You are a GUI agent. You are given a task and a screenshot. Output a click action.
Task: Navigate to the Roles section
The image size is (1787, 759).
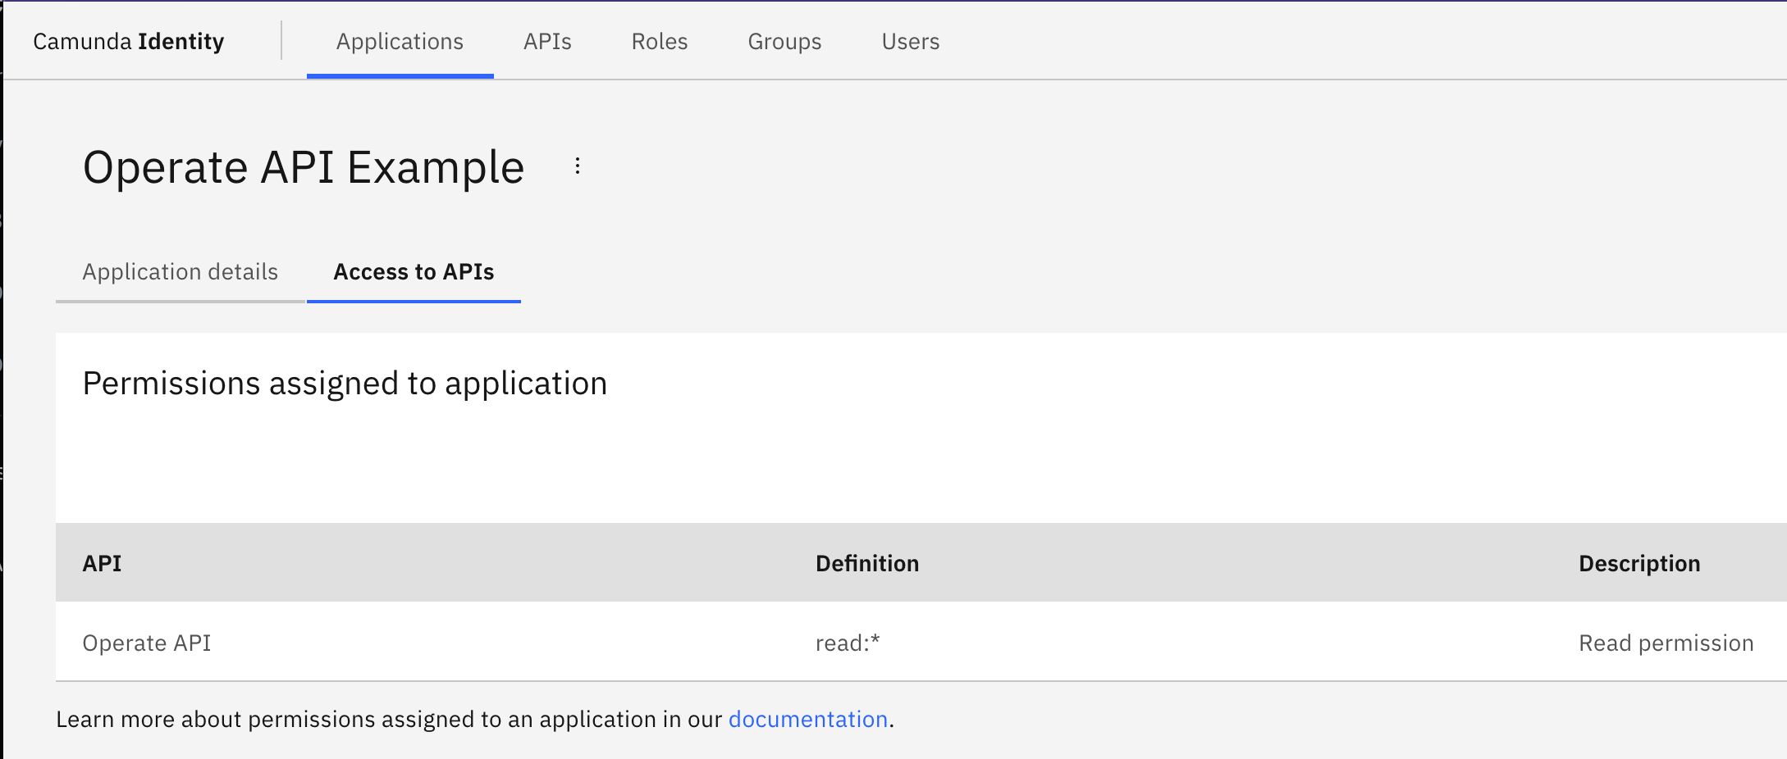pos(659,41)
